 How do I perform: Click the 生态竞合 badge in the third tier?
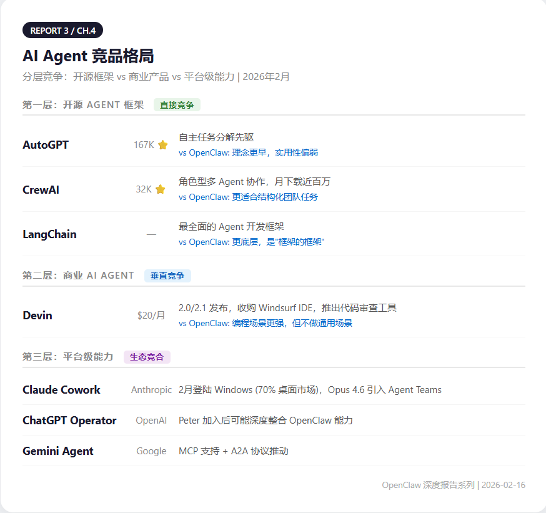[147, 356]
